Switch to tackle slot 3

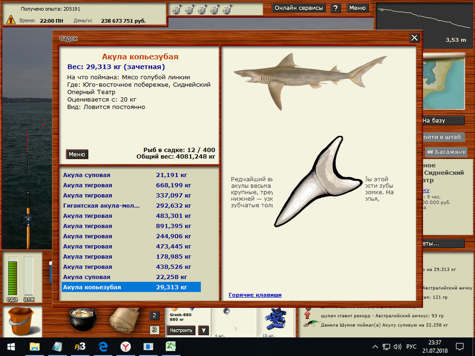tap(154, 329)
